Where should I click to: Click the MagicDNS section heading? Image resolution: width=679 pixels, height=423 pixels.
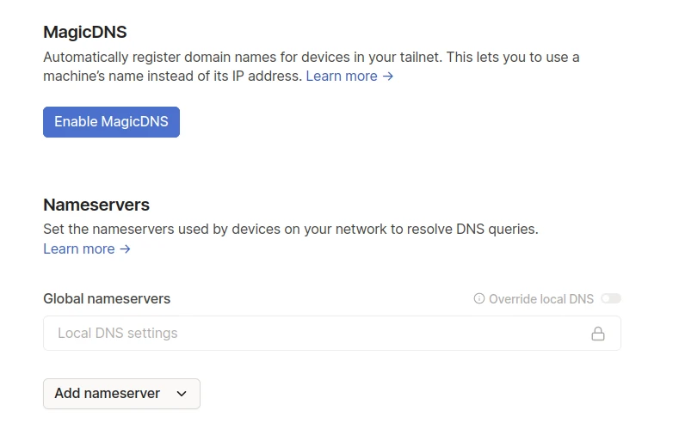click(x=84, y=33)
